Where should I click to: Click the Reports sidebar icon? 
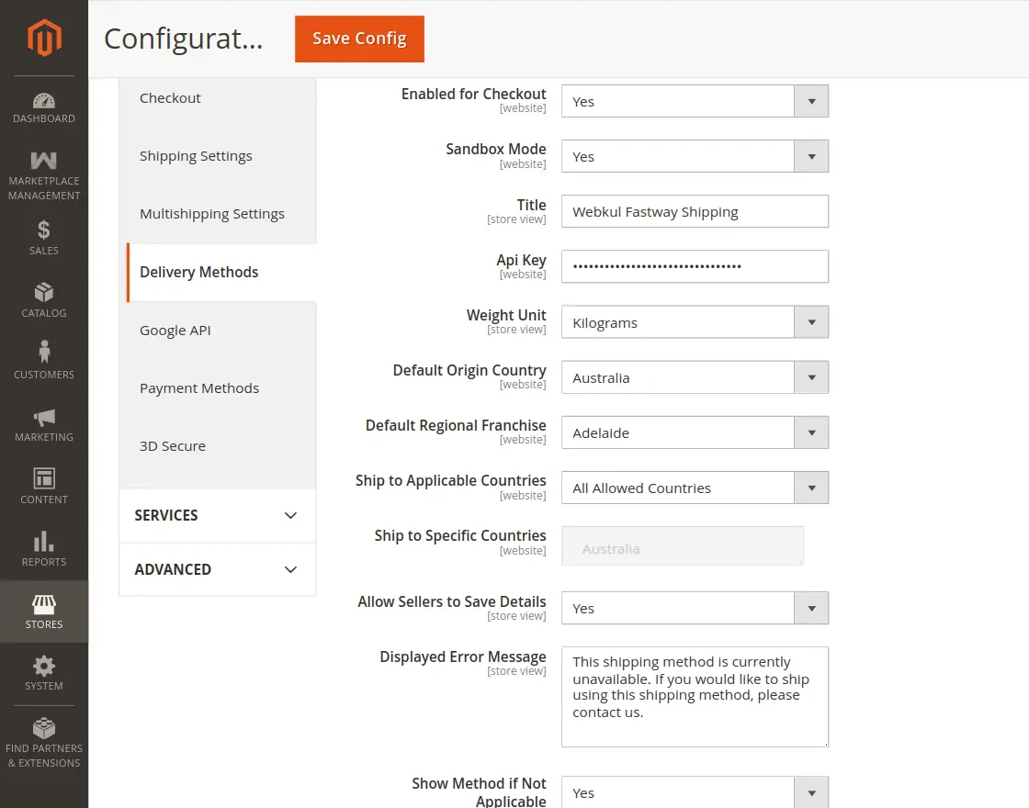43,543
